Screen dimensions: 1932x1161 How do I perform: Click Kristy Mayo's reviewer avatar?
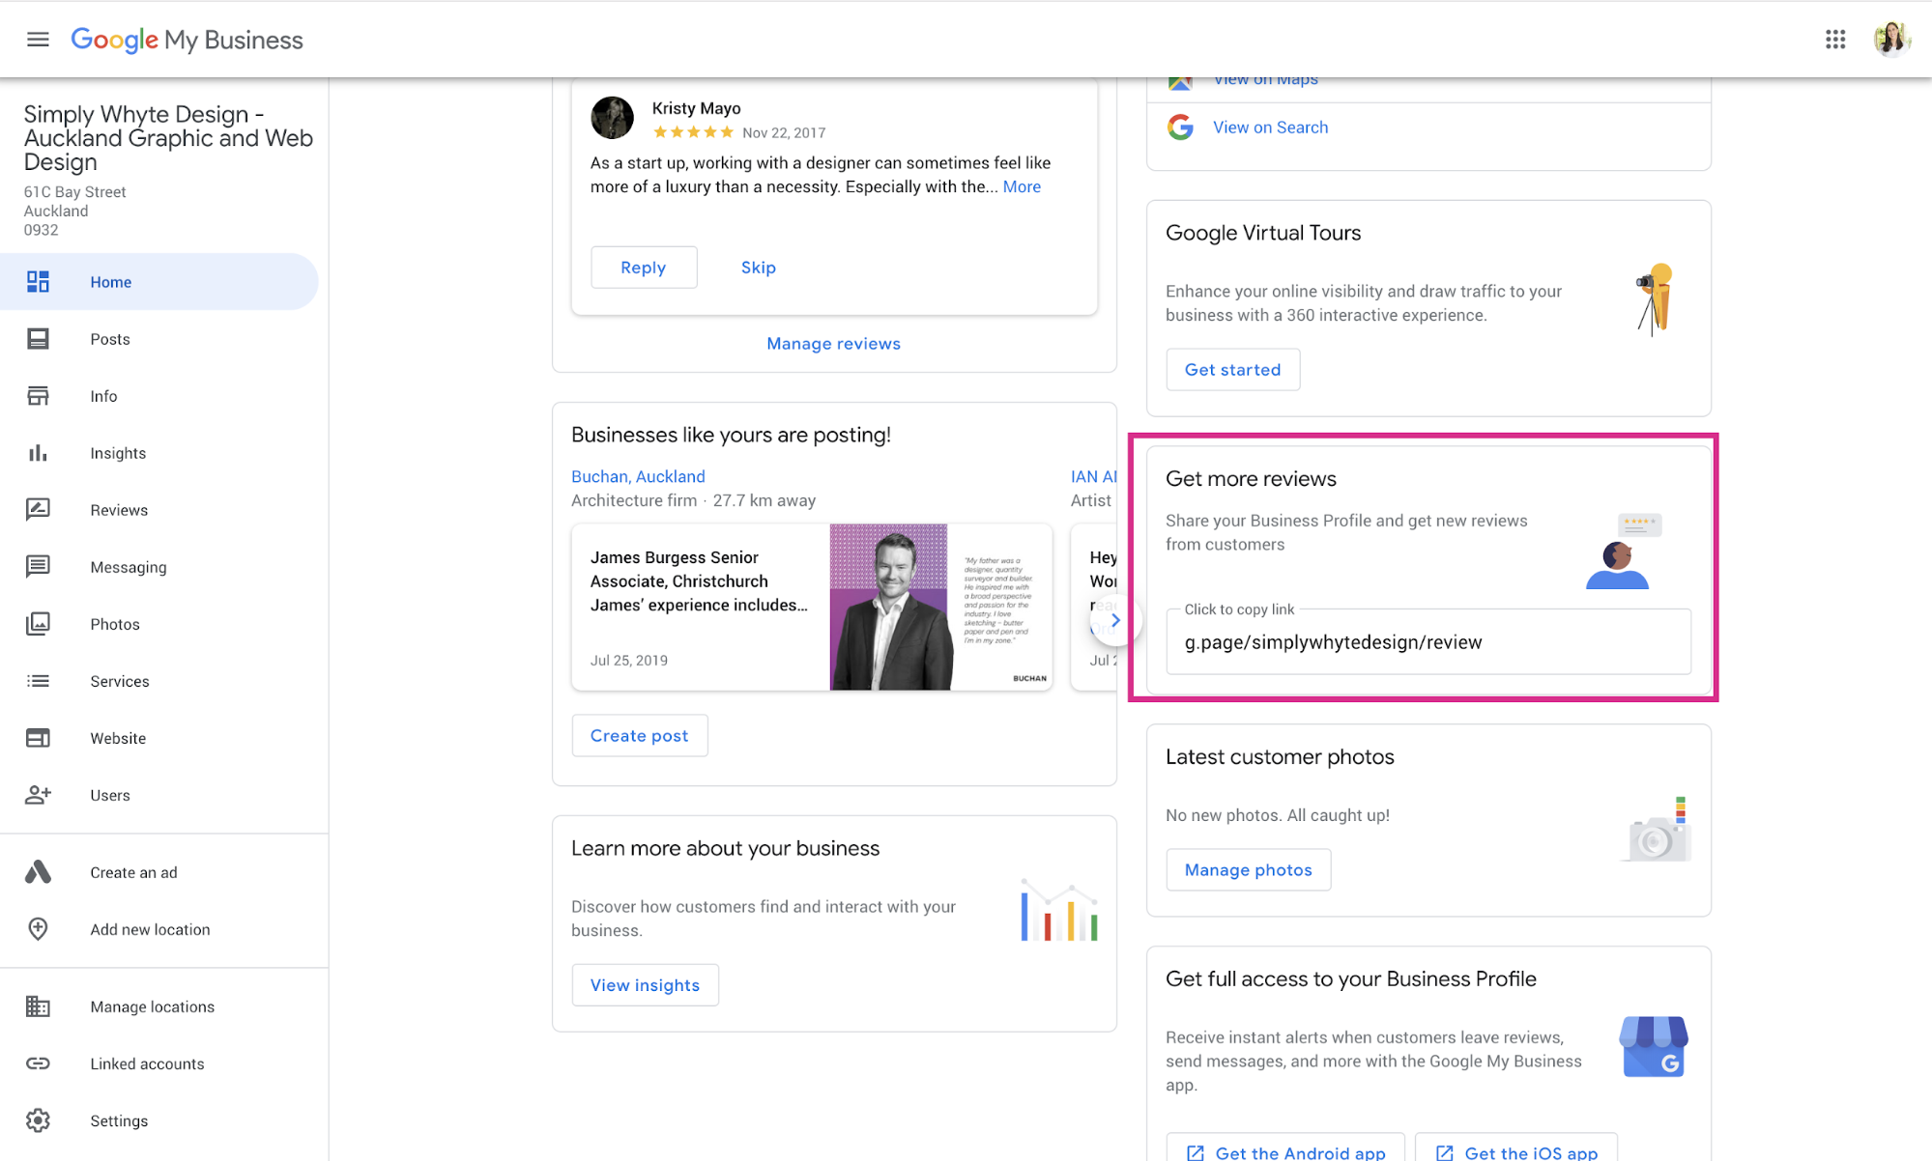coord(612,118)
